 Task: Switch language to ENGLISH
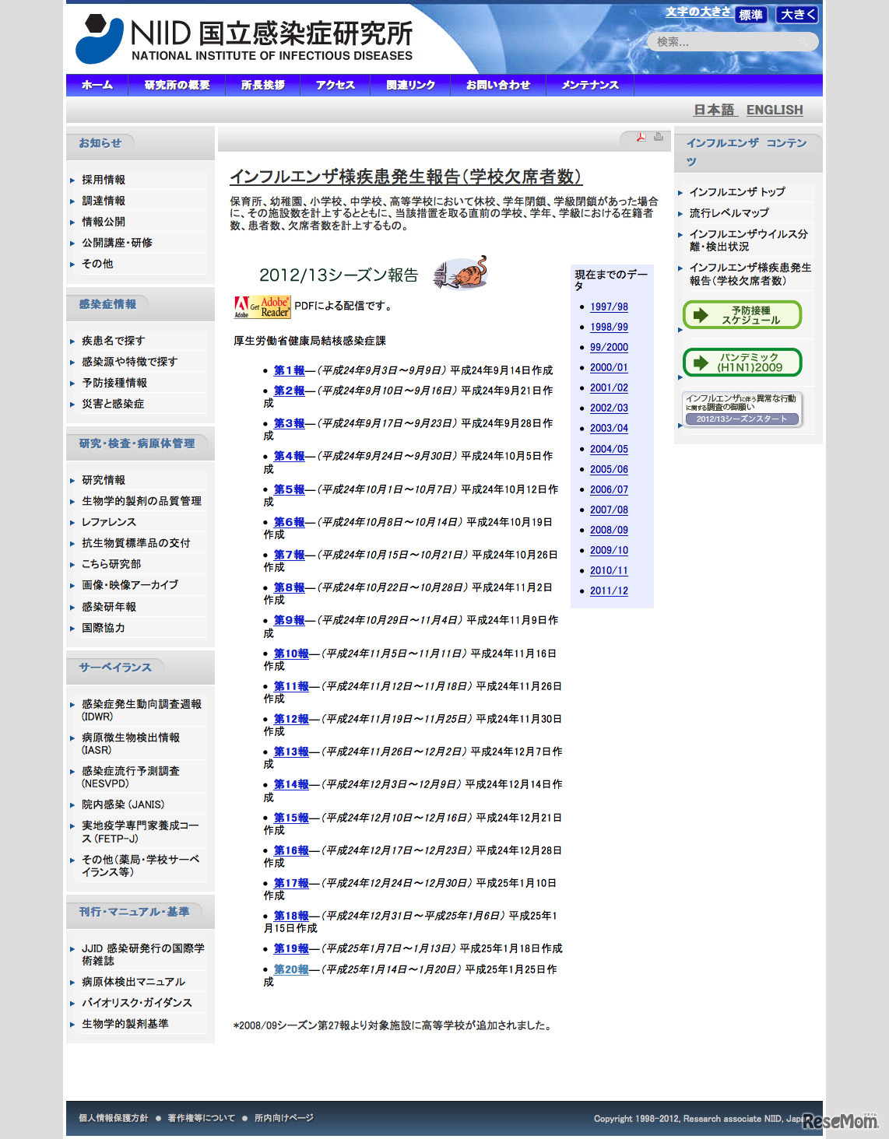(x=774, y=110)
